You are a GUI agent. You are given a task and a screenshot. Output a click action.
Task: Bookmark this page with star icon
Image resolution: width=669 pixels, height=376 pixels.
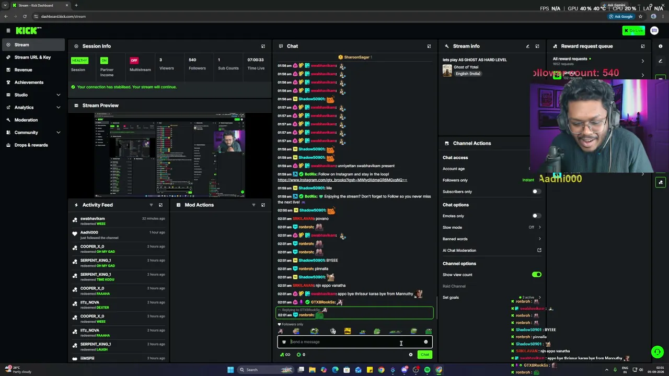click(640, 16)
